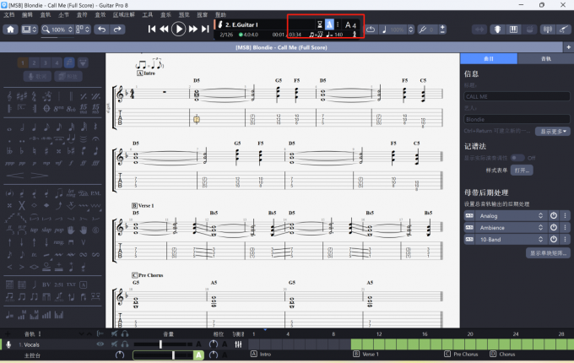Toggle the concert pitch display switch
Viewport: 574px width, 363px height.
[x=517, y=158]
